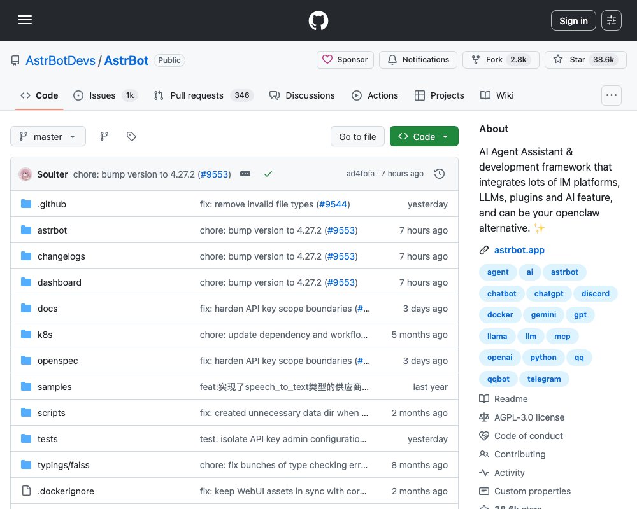This screenshot has width=637, height=509.
Task: Open the tests folder
Action: (48, 439)
